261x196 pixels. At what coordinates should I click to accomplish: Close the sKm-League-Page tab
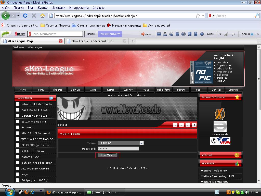61,41
